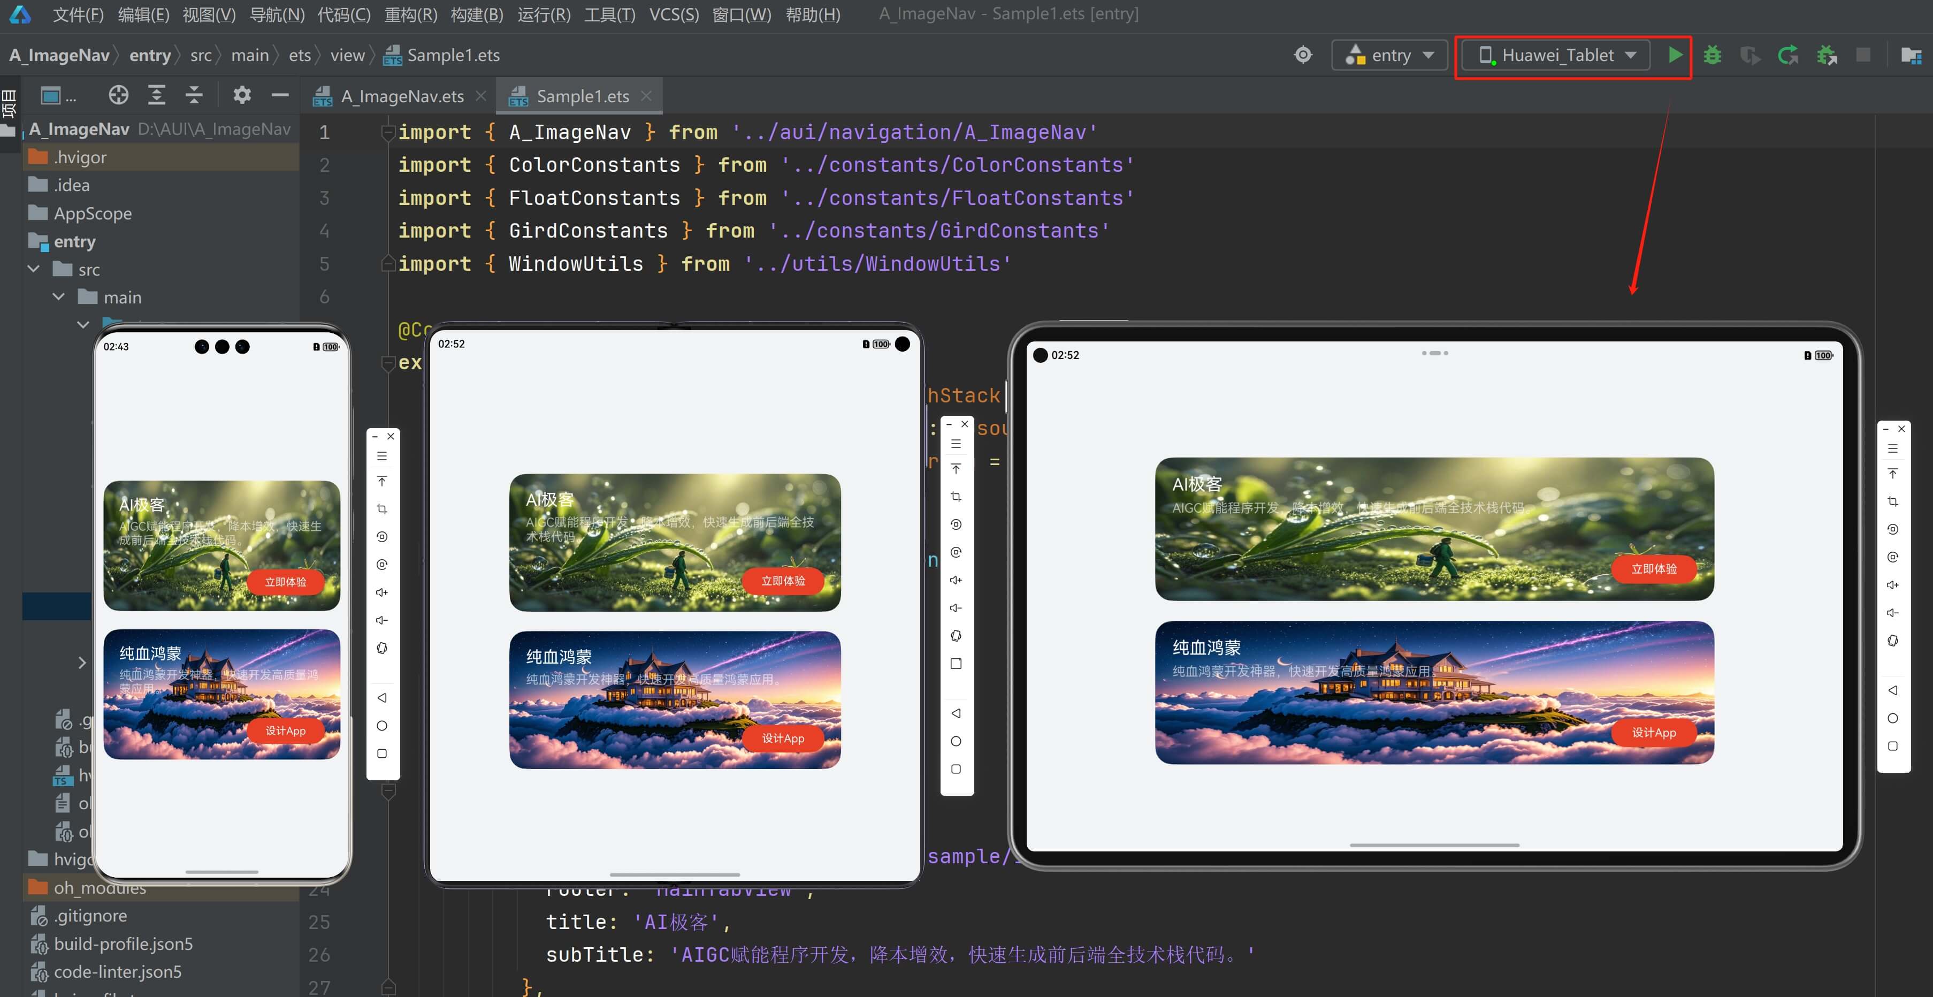The width and height of the screenshot is (1933, 997).
Task: Run the app with green play button
Action: click(1675, 55)
